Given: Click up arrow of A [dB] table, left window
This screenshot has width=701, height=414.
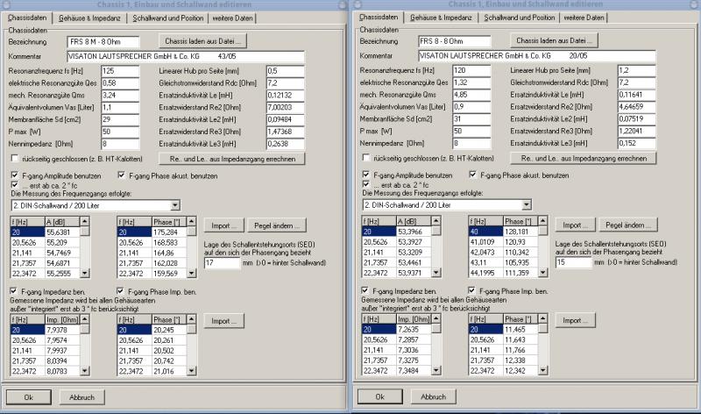Looking at the screenshot, I should pos(84,221).
